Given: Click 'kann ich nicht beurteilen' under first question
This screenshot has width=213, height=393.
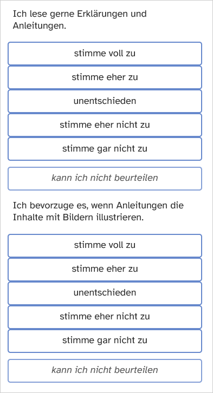Looking at the screenshot, I should point(105,179).
